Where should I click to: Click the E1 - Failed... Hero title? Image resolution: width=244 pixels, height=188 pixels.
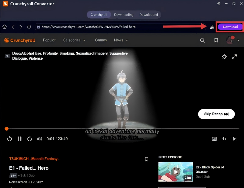click(29, 168)
